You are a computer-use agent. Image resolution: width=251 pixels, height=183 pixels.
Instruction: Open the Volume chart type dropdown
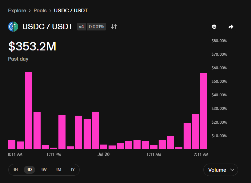click(221, 170)
